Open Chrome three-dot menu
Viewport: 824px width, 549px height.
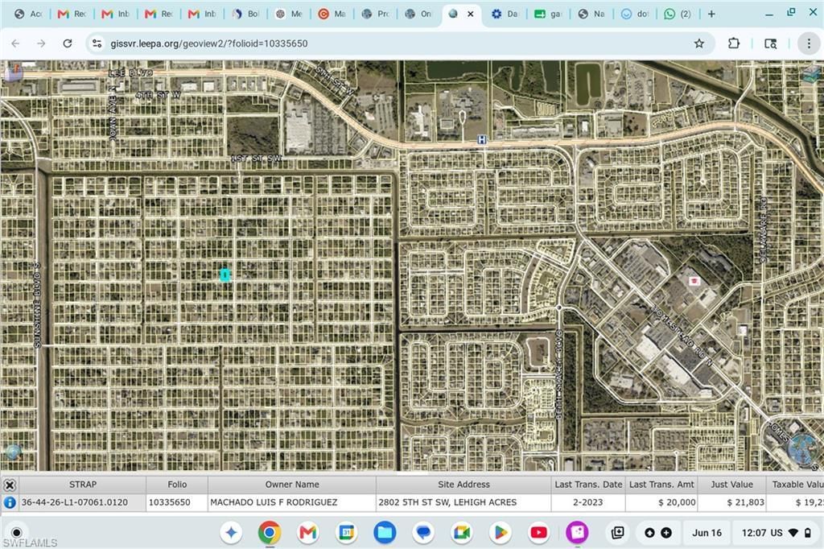click(x=809, y=43)
